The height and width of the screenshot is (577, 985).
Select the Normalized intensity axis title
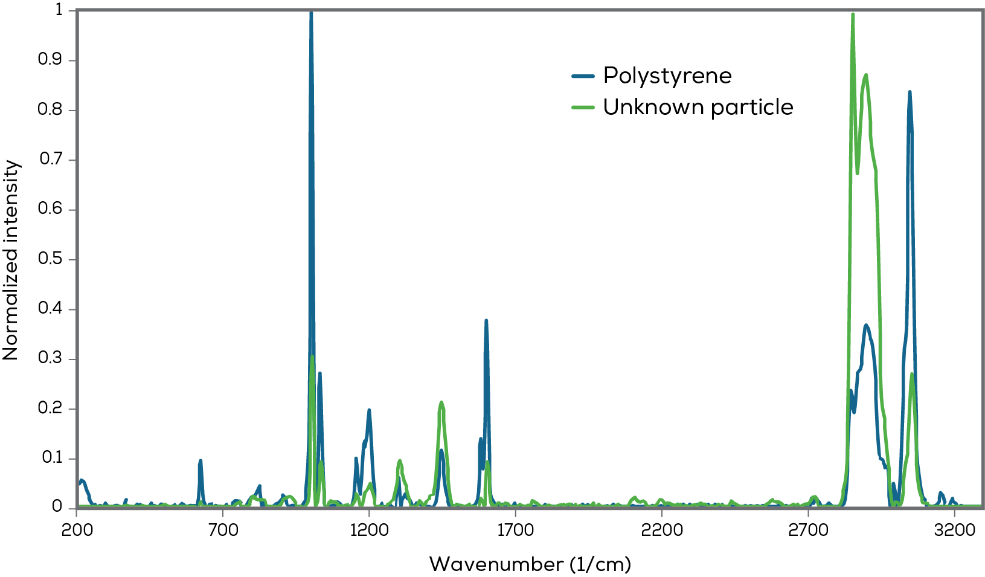10,260
